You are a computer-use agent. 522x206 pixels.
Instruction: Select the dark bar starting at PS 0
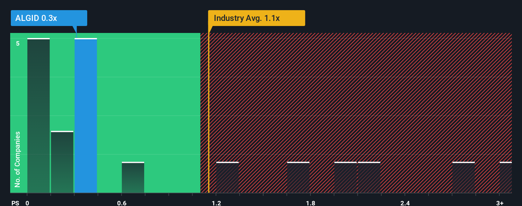pos(39,116)
